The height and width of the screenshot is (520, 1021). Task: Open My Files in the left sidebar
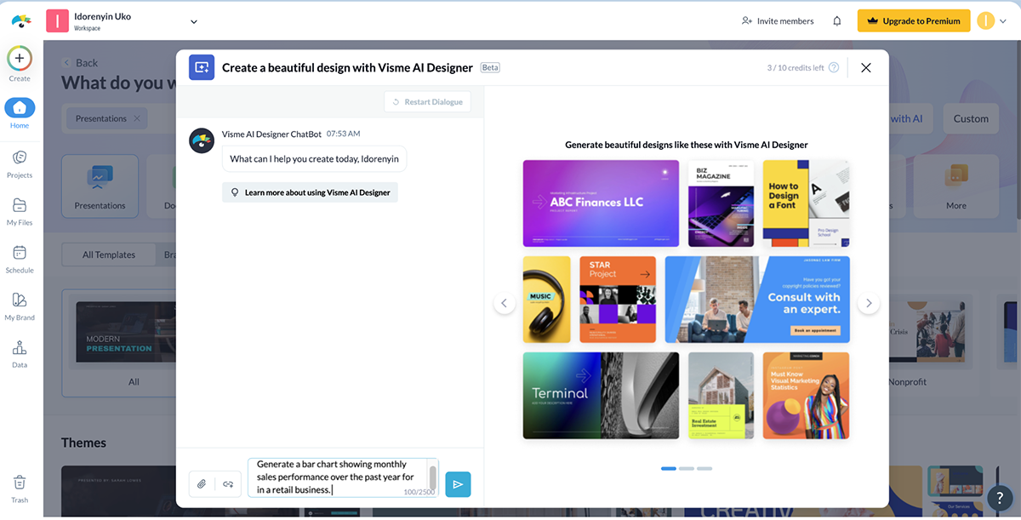(19, 210)
